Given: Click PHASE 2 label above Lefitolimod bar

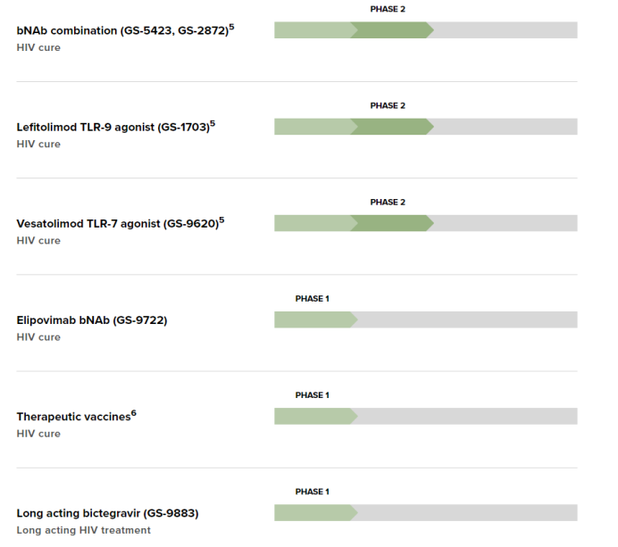Looking at the screenshot, I should [x=388, y=105].
